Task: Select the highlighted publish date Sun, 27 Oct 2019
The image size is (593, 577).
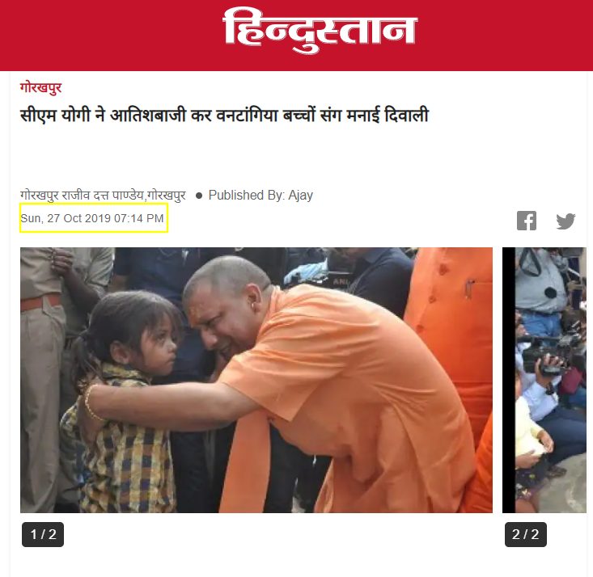Action: tap(92, 218)
